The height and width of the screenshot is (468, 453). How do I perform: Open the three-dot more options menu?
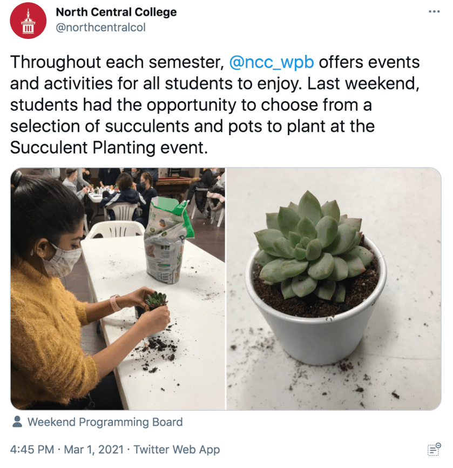(x=434, y=12)
